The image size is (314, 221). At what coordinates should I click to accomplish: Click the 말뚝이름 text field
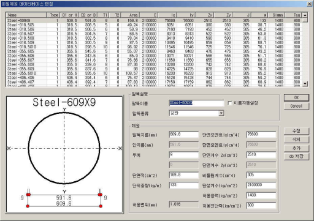point(196,103)
